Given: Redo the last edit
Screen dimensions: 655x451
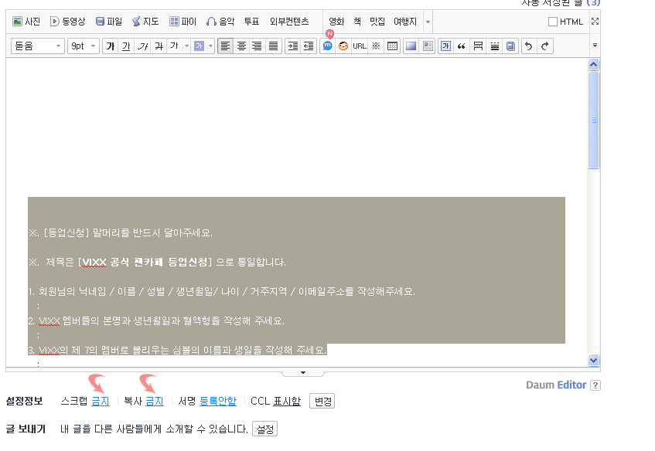Looking at the screenshot, I should (545, 46).
